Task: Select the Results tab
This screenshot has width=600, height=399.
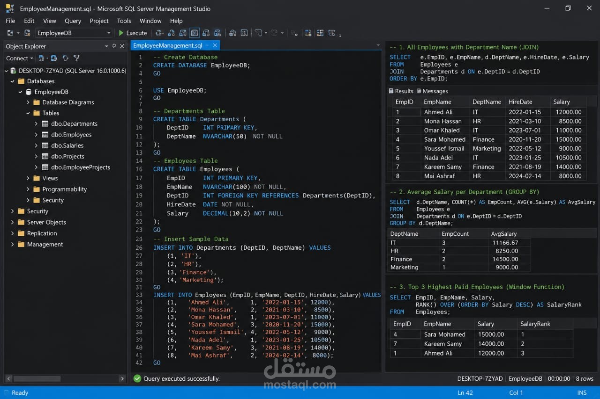Action: pyautogui.click(x=401, y=91)
